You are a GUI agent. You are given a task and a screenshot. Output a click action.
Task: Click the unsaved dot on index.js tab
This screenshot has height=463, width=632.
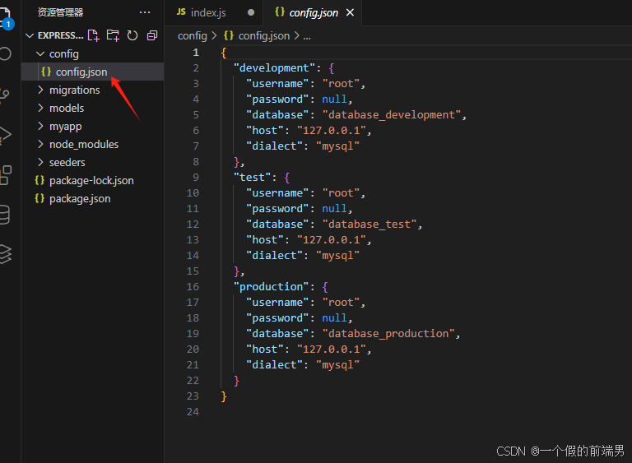click(251, 12)
